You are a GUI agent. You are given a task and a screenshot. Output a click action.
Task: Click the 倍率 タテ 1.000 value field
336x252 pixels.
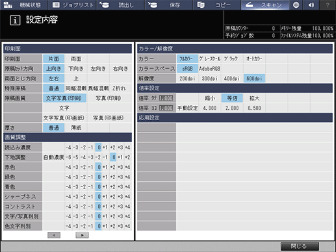(x=166, y=98)
